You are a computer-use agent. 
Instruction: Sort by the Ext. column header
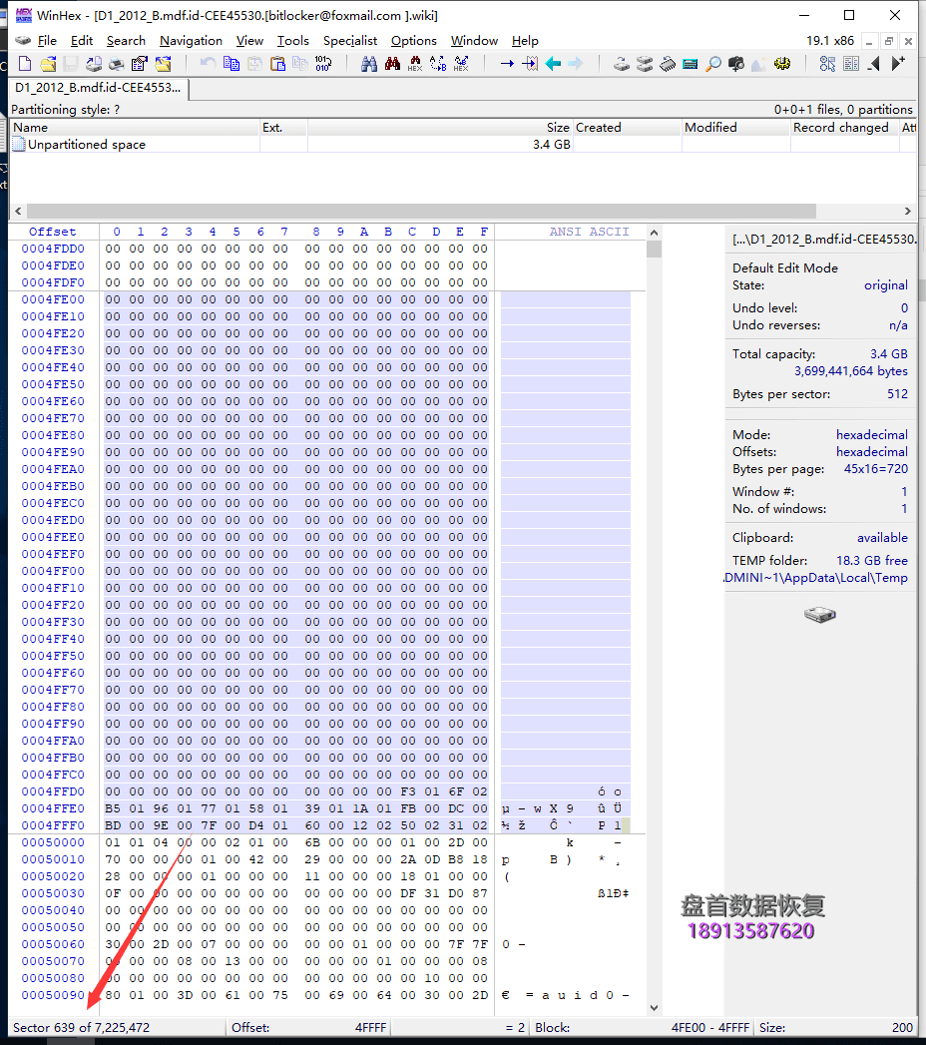(283, 128)
